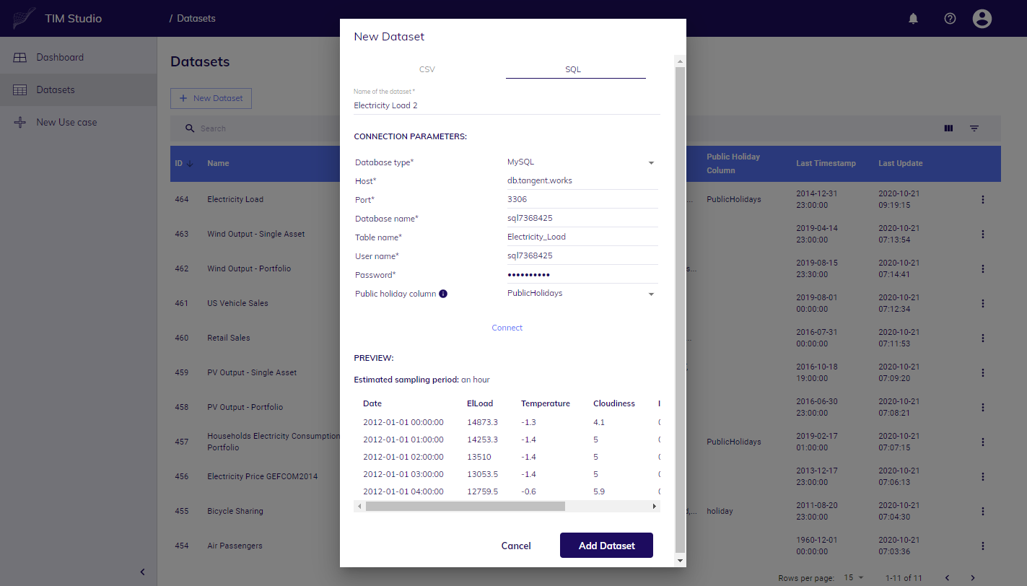Open the Database type MySQL dropdown

[x=582, y=162]
